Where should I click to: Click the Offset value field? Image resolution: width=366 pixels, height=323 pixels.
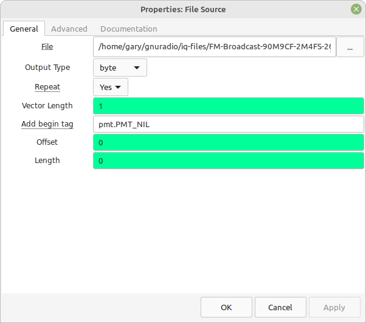click(229, 142)
